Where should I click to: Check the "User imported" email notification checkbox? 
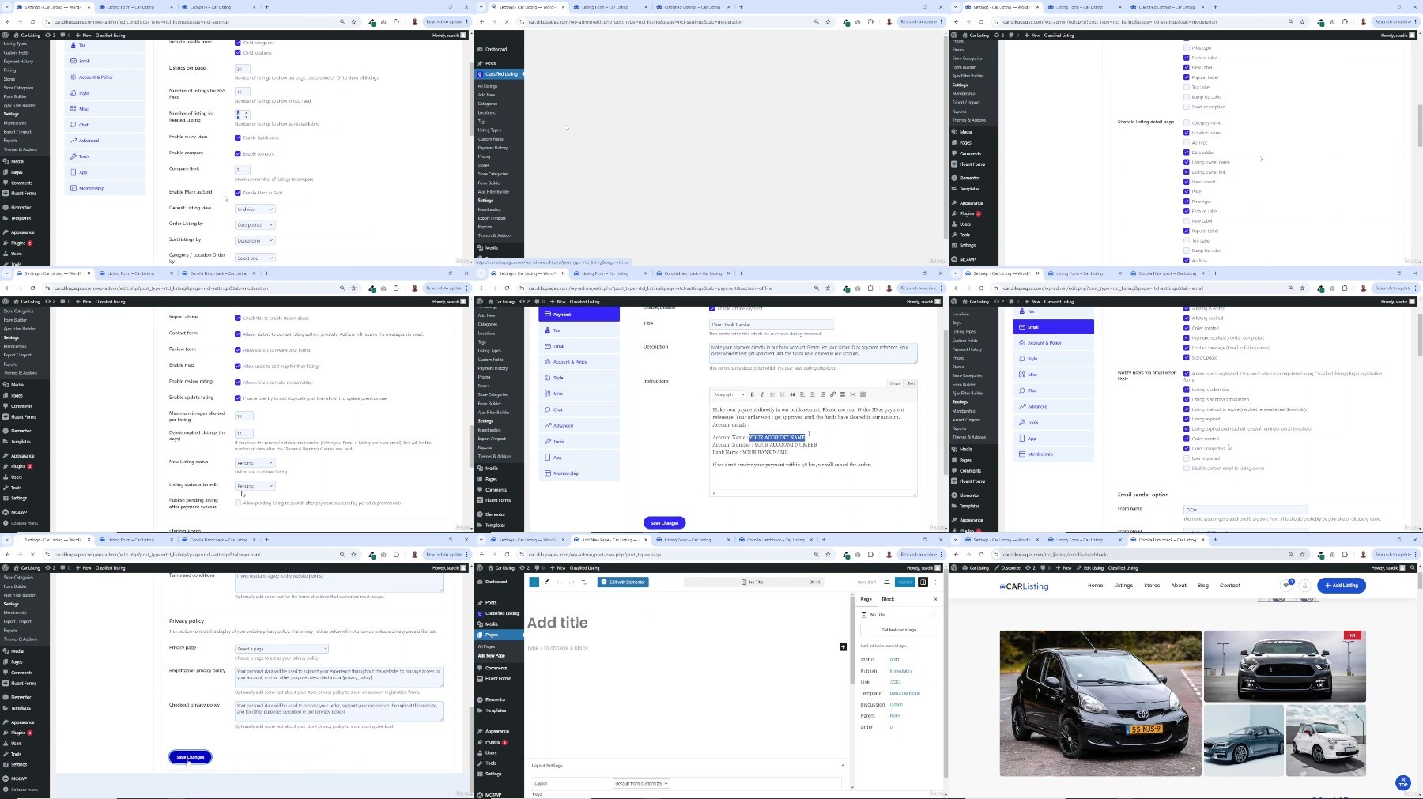coord(1186,458)
